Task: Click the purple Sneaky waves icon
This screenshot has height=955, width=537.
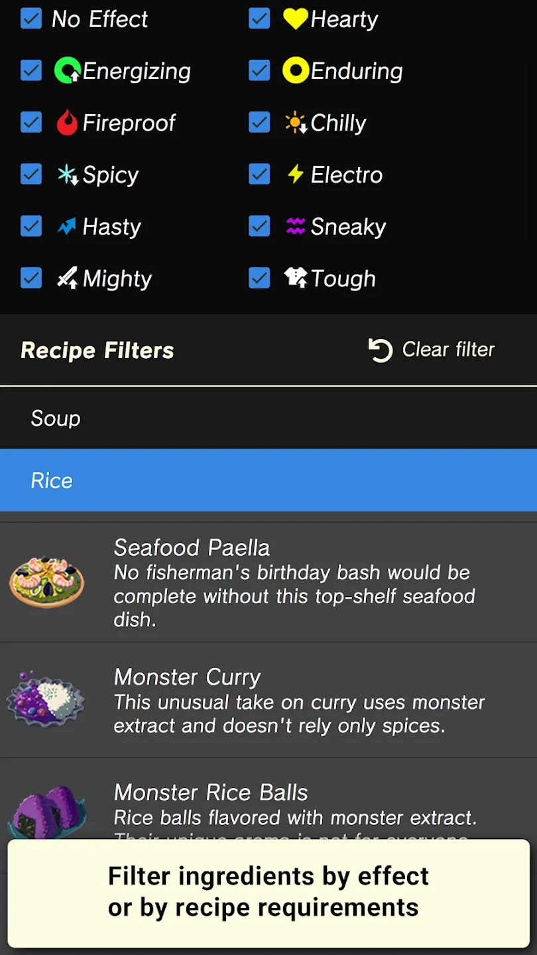Action: pyautogui.click(x=295, y=226)
